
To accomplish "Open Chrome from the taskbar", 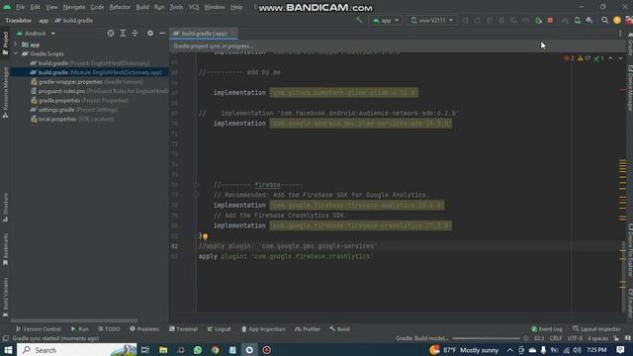I will coord(216,349).
